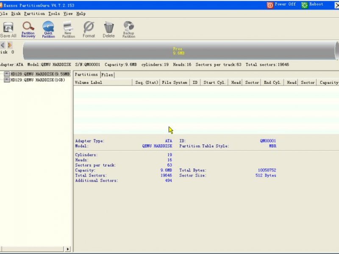
Task: Open Partition Recovery tool
Action: pyautogui.click(x=28, y=30)
